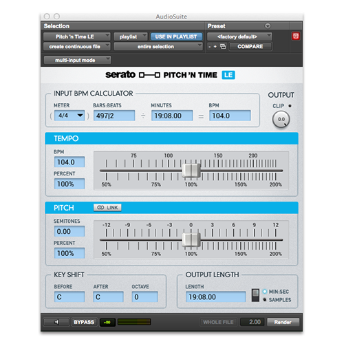Screen dimensions: 344x344
Task: Click the copy preset settings icon
Action: 223,47
